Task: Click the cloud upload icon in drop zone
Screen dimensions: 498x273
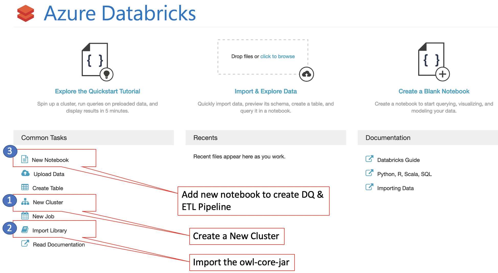Action: 306,74
